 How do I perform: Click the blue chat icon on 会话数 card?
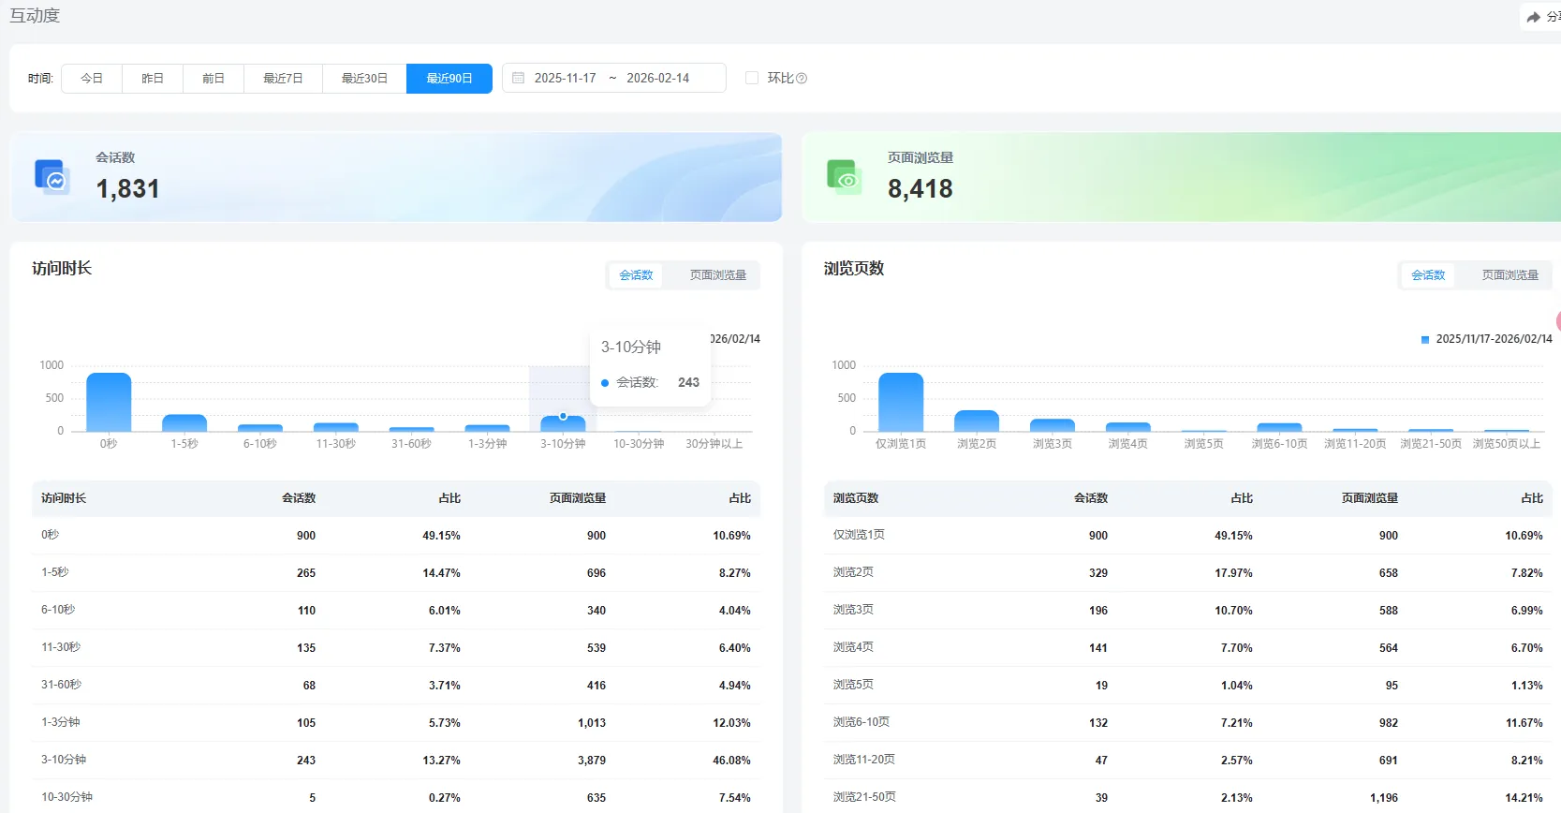(52, 176)
